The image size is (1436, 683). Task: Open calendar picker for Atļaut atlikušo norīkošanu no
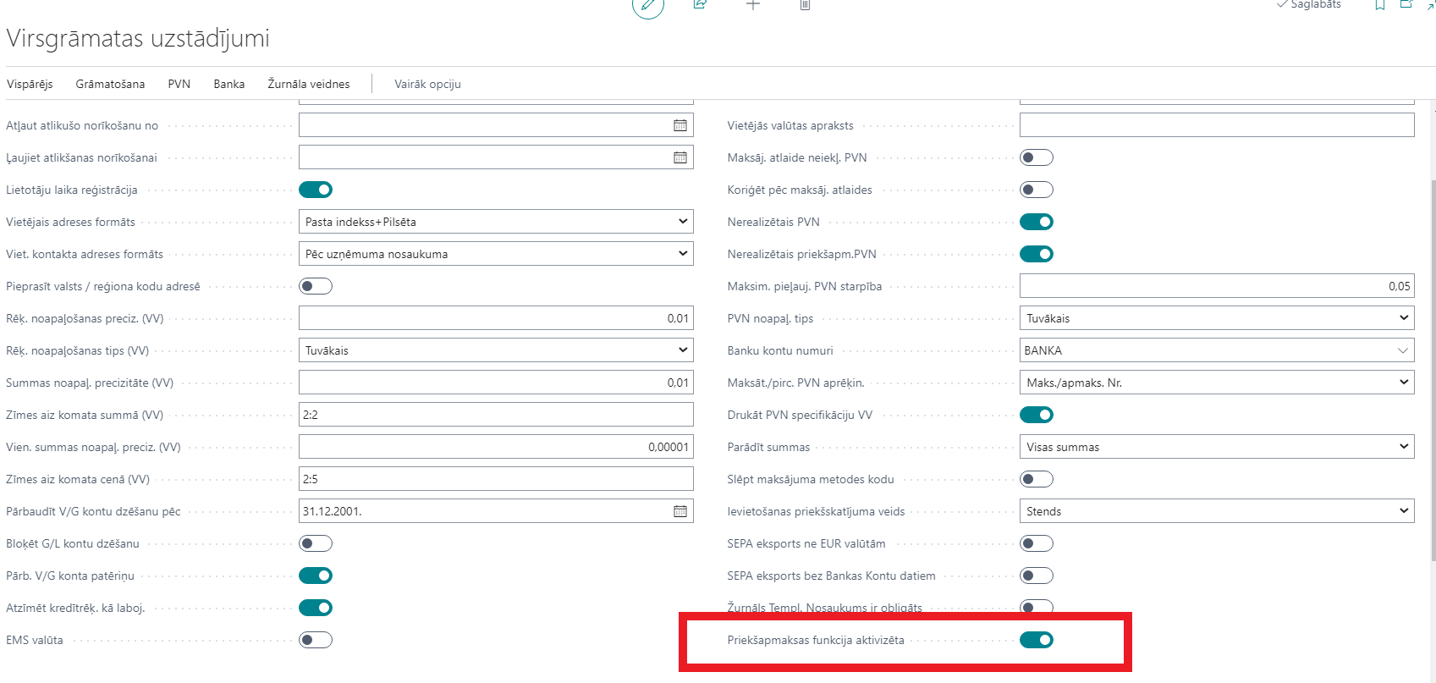point(679,125)
